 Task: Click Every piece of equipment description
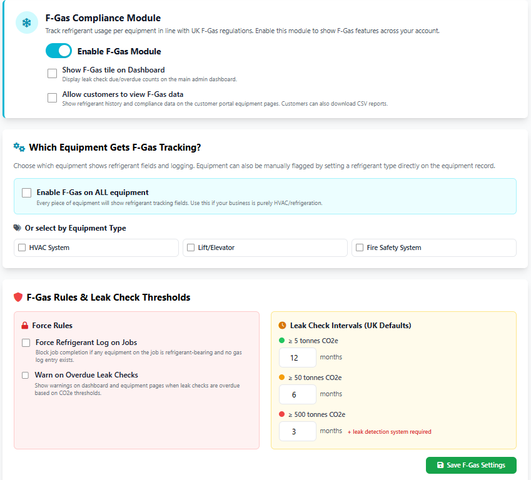(x=180, y=203)
